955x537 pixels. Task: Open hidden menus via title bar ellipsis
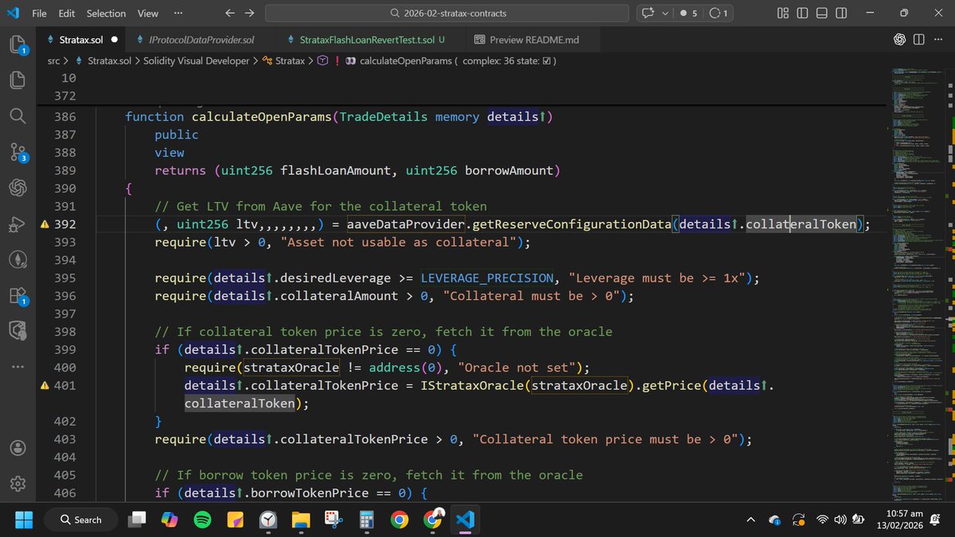click(179, 13)
